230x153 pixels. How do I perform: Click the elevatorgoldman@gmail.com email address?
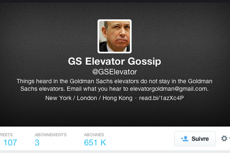(169, 89)
